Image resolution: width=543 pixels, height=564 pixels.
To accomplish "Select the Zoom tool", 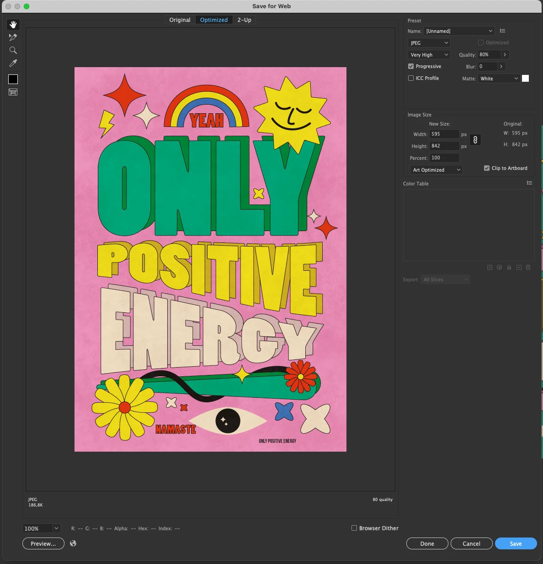I will click(x=13, y=50).
